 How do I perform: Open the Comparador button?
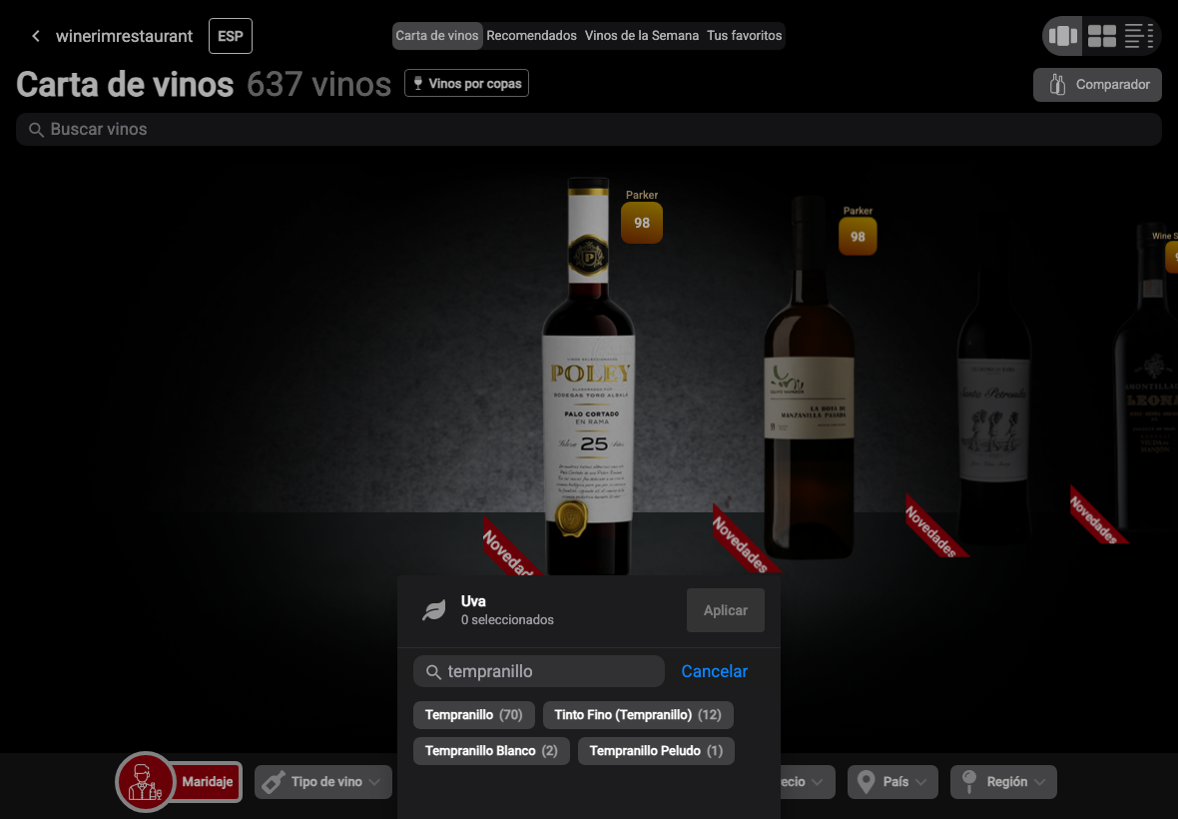click(1097, 85)
